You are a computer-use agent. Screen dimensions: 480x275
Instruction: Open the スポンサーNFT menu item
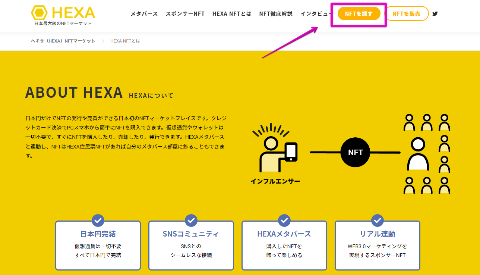[x=185, y=14]
